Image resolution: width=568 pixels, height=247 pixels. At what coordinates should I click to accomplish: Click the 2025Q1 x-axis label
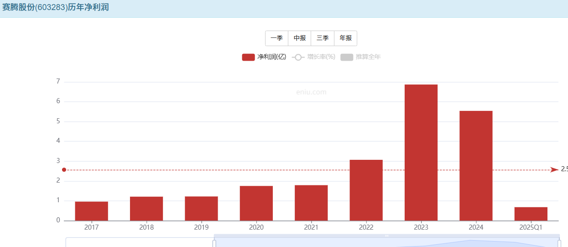coord(531,227)
